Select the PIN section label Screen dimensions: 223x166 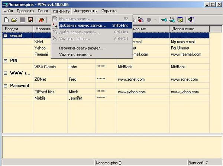(14, 60)
